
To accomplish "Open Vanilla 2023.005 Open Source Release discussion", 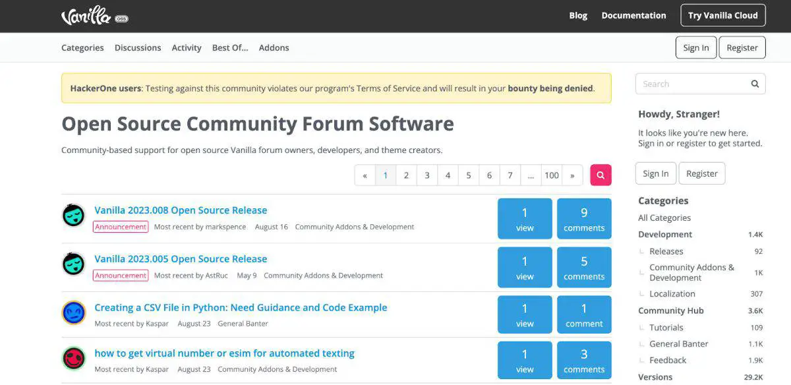I will click(181, 259).
